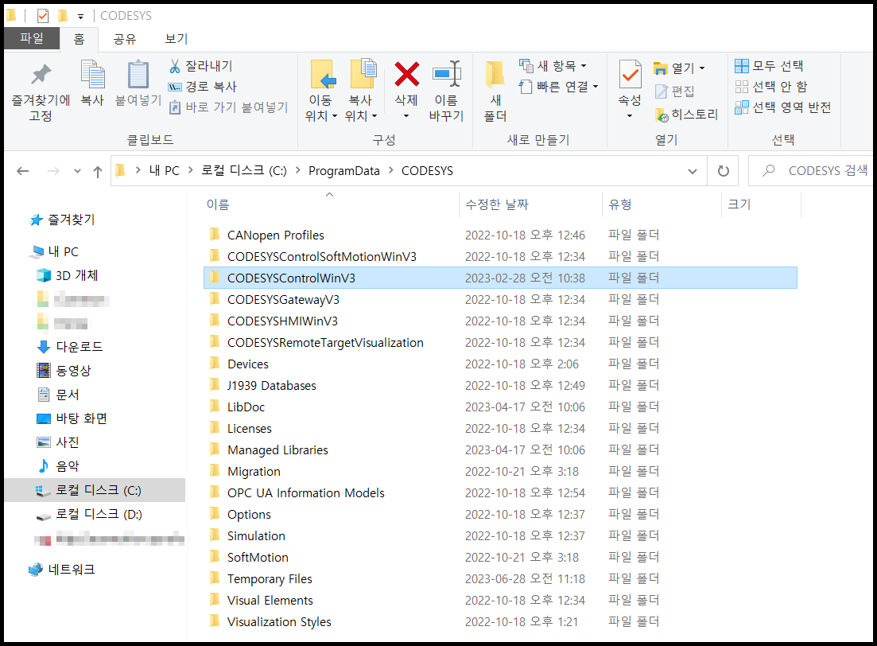Open 빠른 연결 (Easy access) dropdown
877x646 pixels.
pyautogui.click(x=559, y=87)
